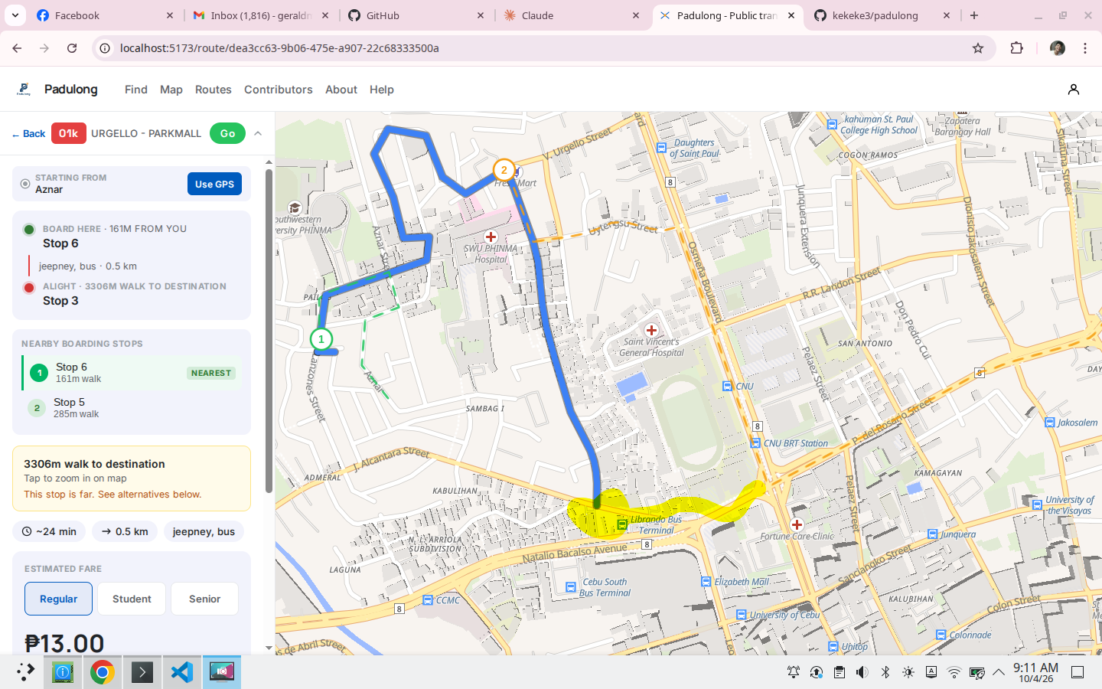Click the Board Here Stop 6 entry
This screenshot has width=1102, height=689.
pos(132,236)
